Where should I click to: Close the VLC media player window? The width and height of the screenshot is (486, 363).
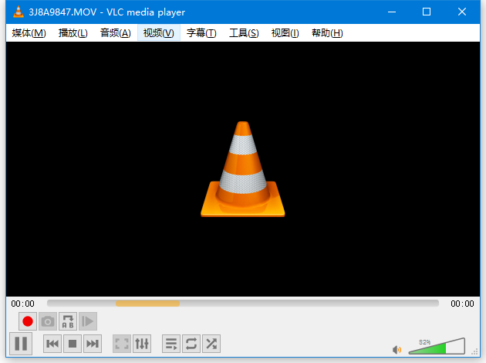pos(462,12)
